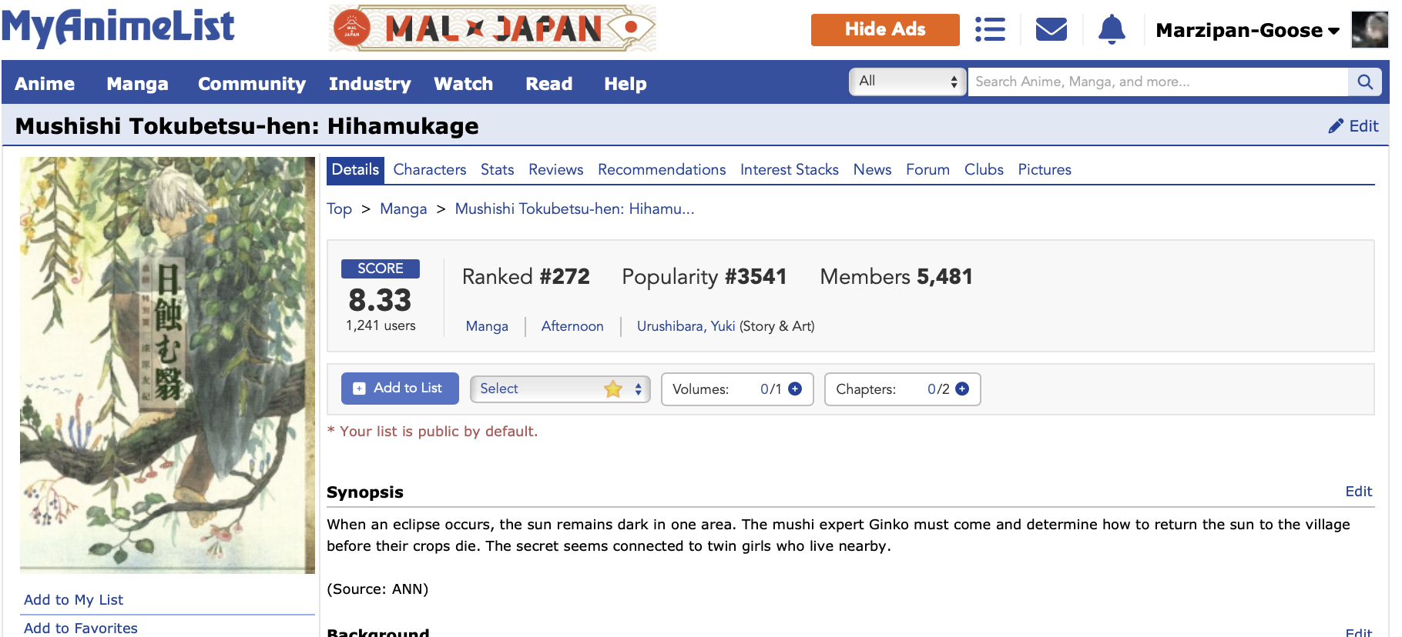Screen dimensions: 1402x637
Task: Open the search category All dropdown
Action: (x=907, y=82)
